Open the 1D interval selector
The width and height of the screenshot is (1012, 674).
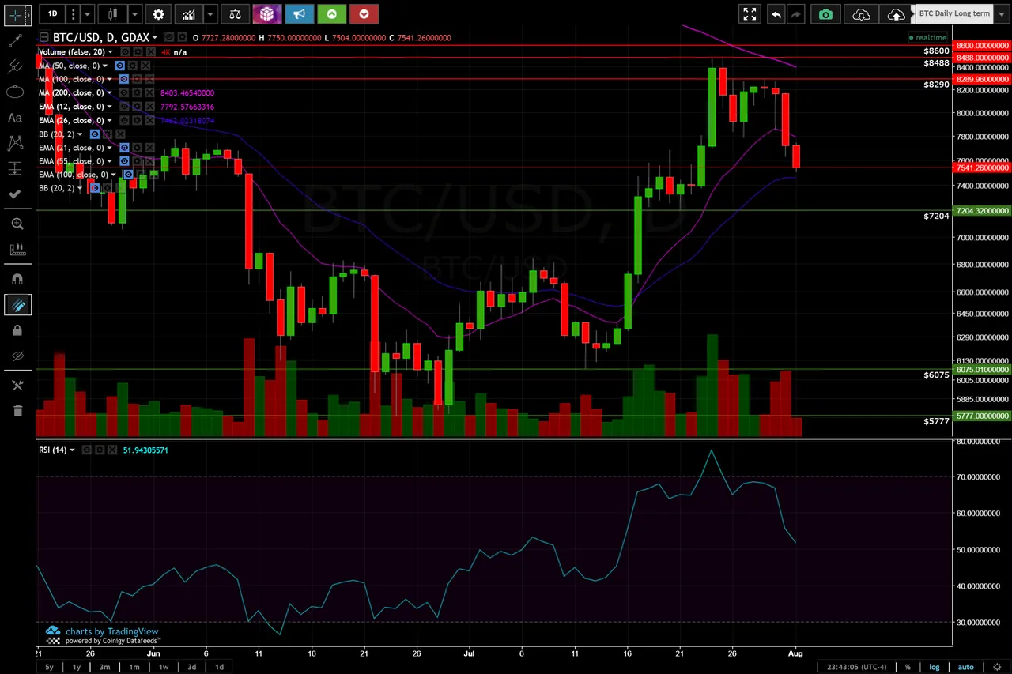[52, 13]
